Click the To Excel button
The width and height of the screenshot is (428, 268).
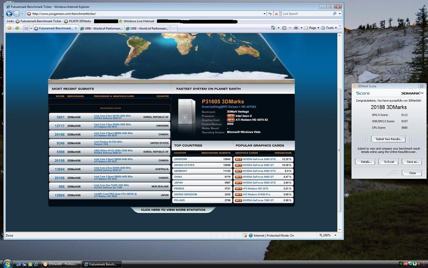pyautogui.click(x=389, y=162)
